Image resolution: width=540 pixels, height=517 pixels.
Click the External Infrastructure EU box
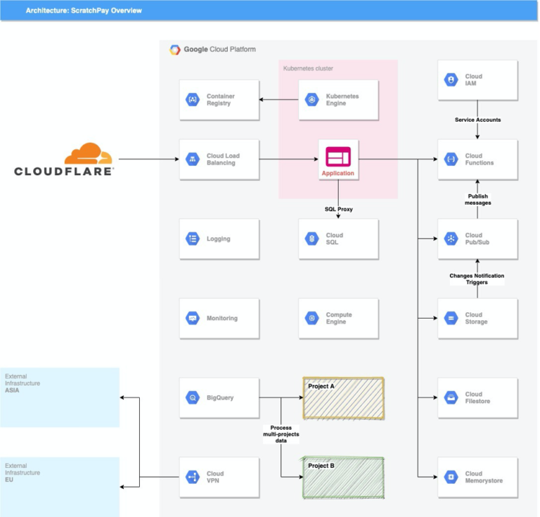point(60,487)
